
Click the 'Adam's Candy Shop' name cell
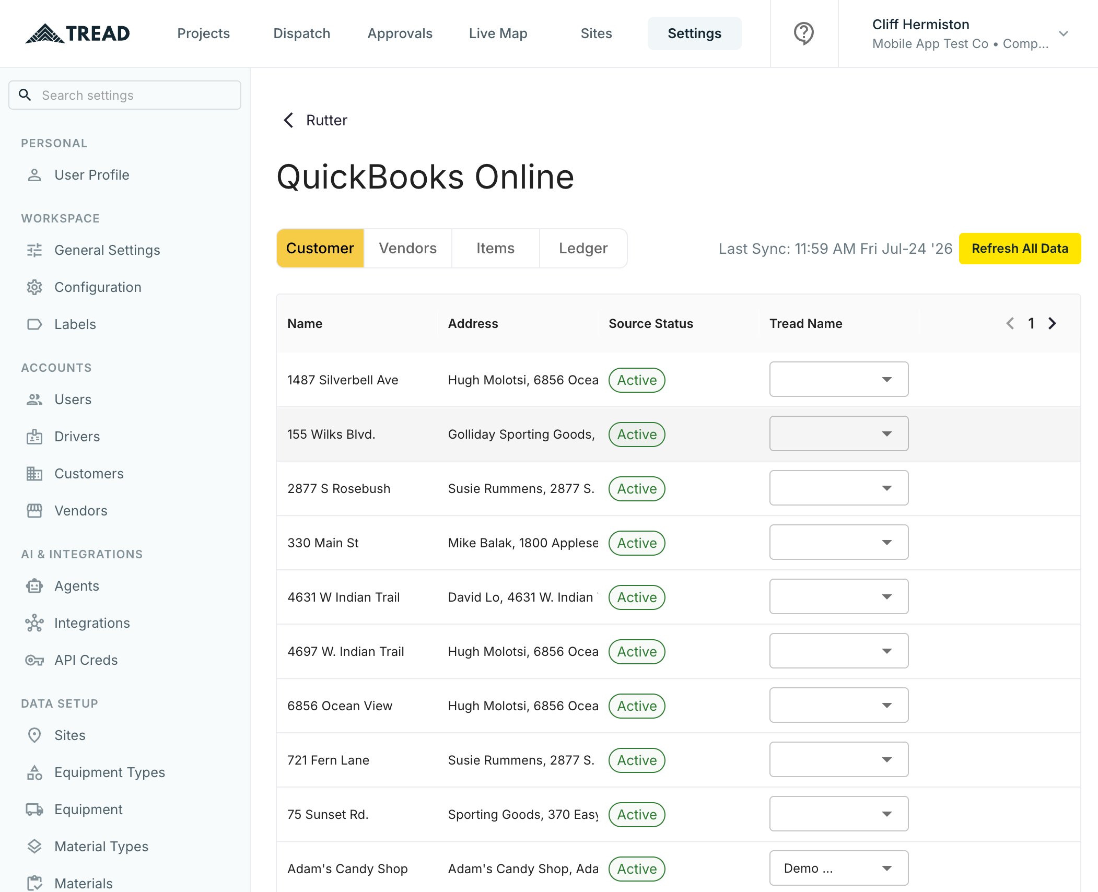pyautogui.click(x=347, y=868)
